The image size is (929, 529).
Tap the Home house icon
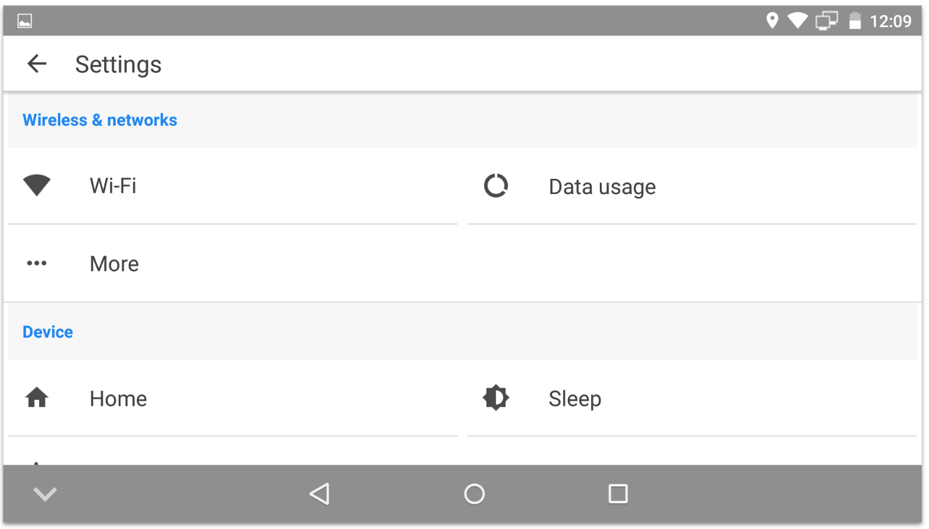coord(37,397)
